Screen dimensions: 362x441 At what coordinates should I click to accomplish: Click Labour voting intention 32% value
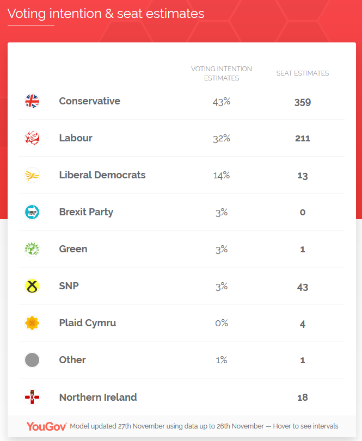tap(221, 138)
